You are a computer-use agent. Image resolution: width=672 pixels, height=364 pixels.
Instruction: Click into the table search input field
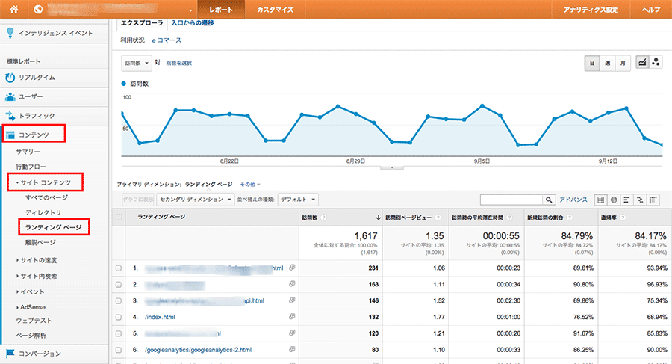tap(511, 200)
